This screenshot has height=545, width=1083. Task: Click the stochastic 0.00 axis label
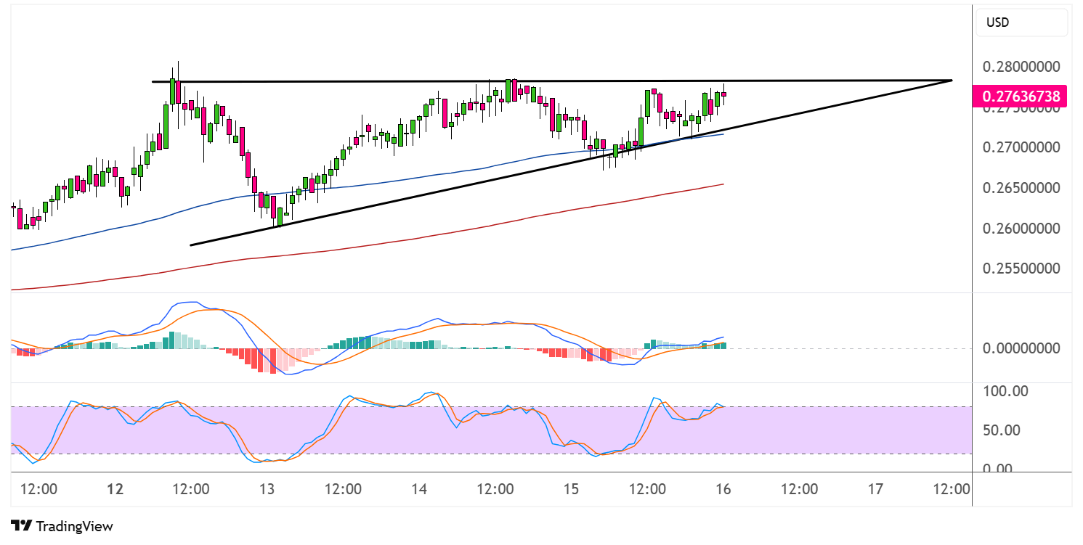[997, 469]
